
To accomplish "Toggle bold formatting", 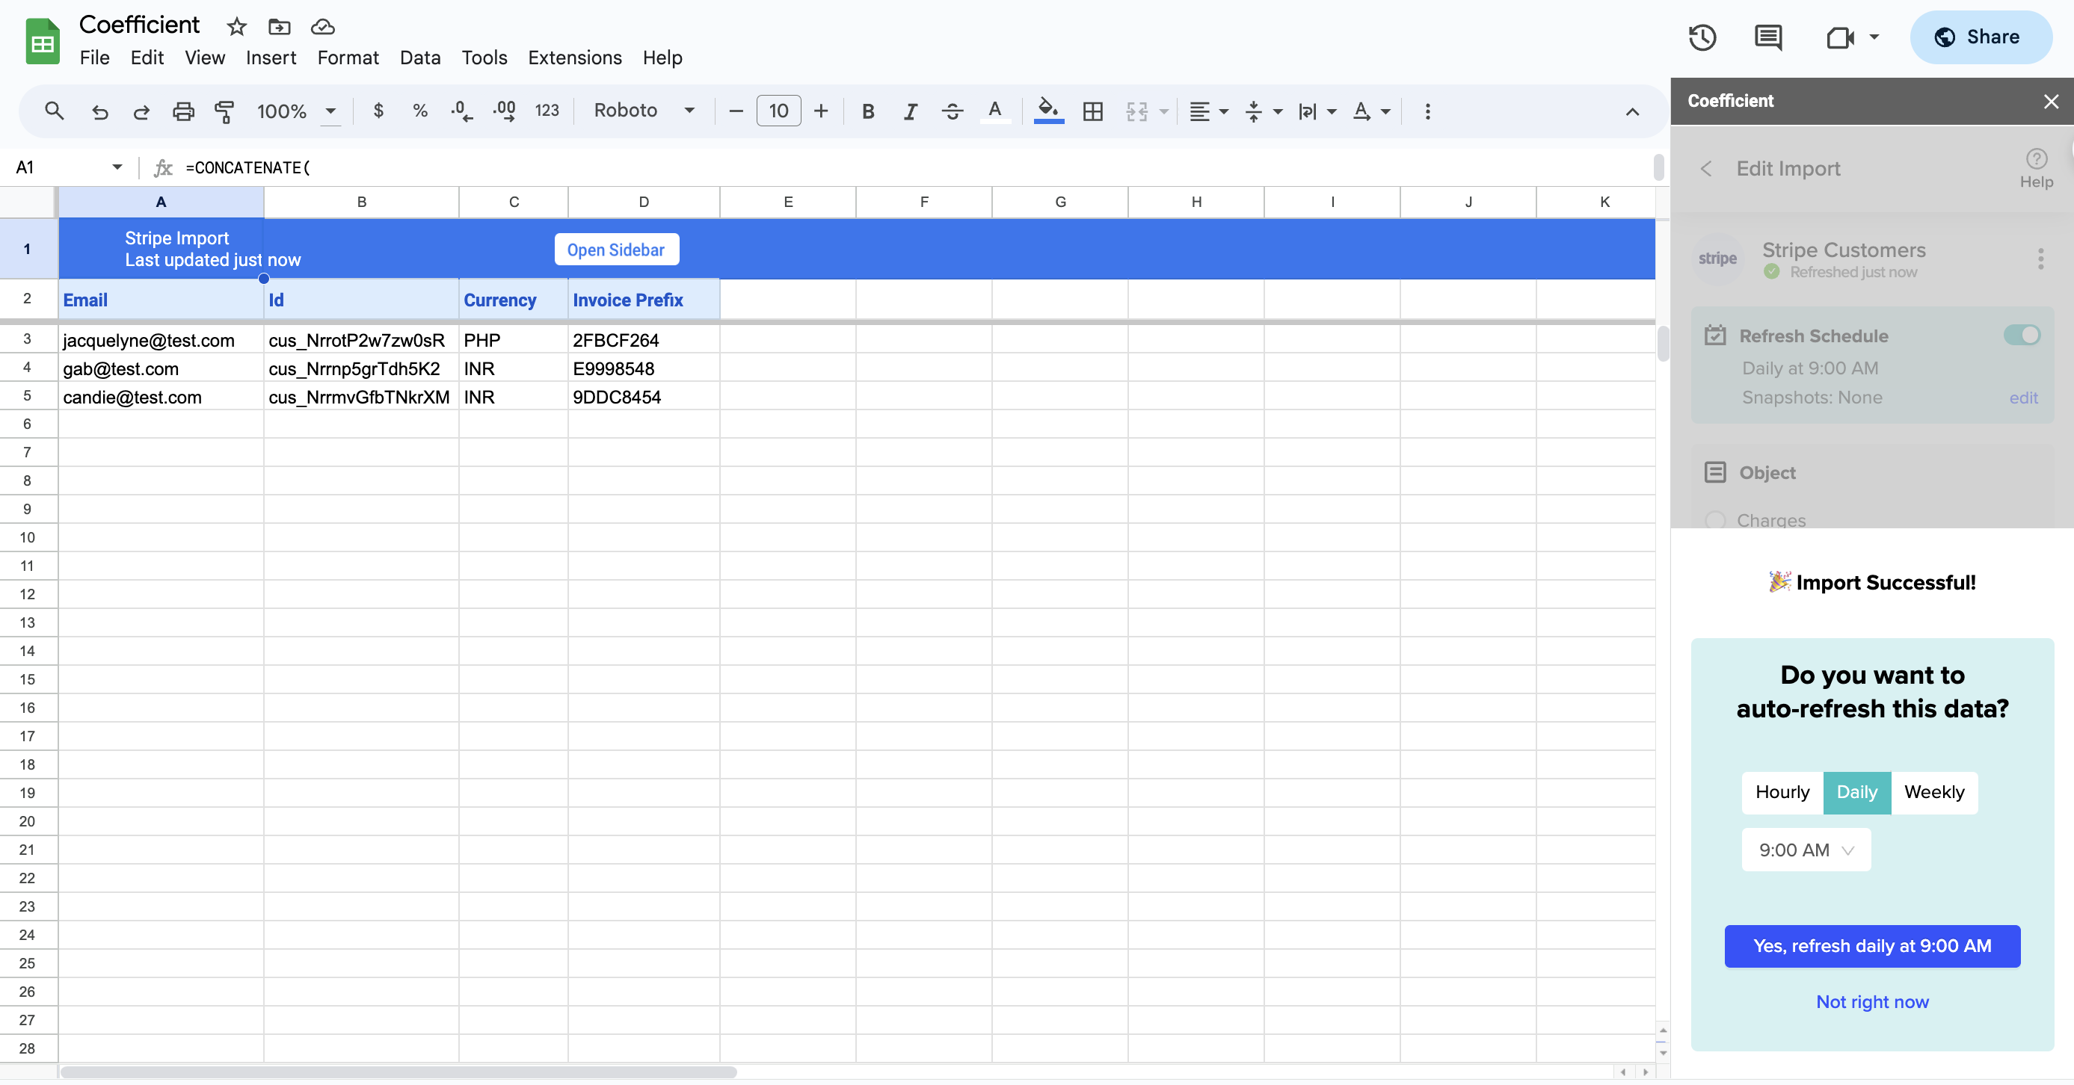I will click(x=868, y=111).
